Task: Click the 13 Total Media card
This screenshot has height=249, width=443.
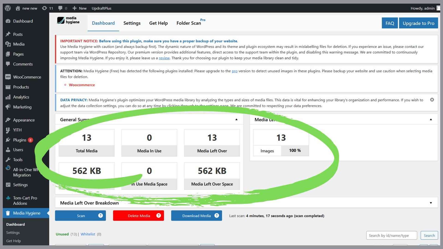Action: coord(86,143)
